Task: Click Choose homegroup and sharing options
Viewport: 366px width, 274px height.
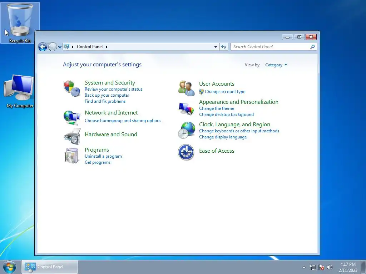Action: pos(123,121)
